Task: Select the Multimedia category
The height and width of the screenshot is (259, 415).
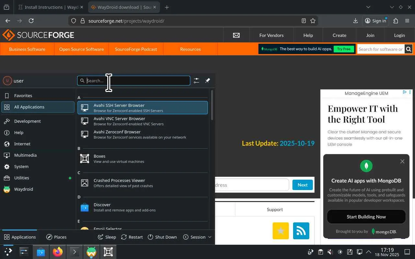Action: (38, 155)
